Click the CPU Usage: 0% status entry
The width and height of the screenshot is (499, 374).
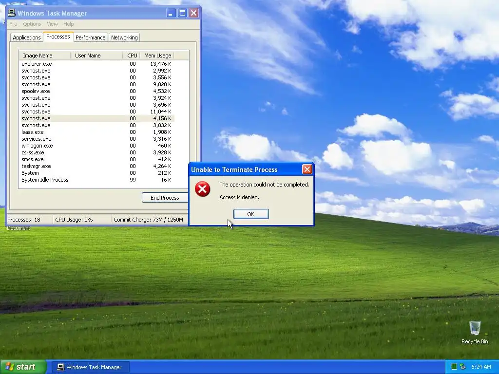82,220
